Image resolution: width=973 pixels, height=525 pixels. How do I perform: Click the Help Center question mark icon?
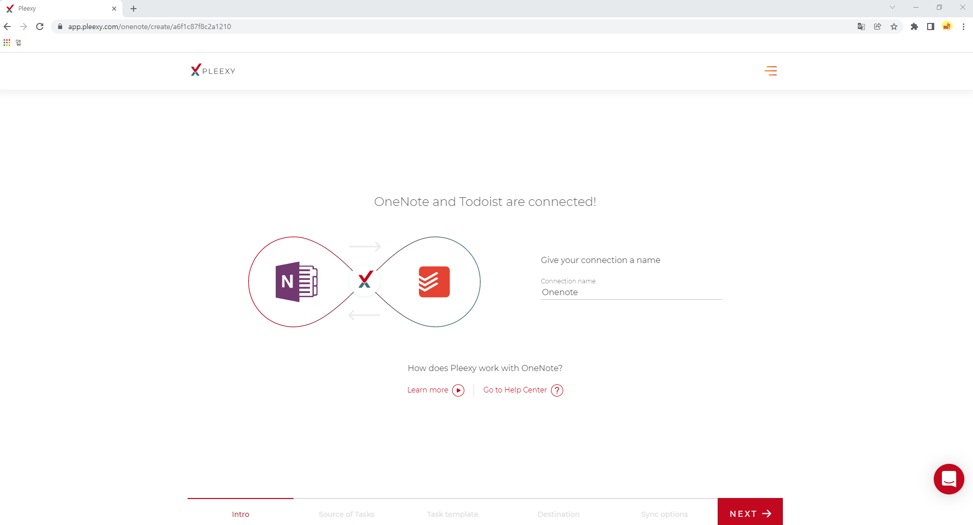557,390
